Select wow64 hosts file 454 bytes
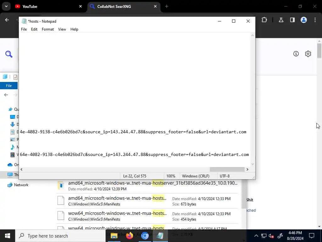This screenshot has width=322, height=242. (x=147, y=216)
